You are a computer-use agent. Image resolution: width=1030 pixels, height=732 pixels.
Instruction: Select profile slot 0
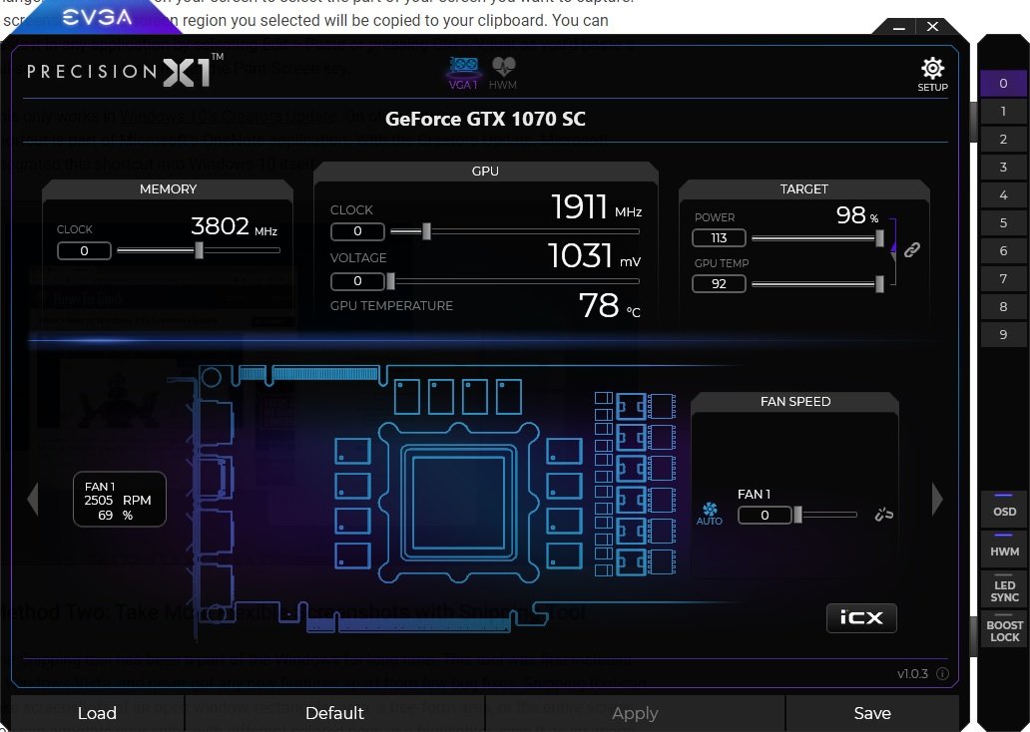1003,84
